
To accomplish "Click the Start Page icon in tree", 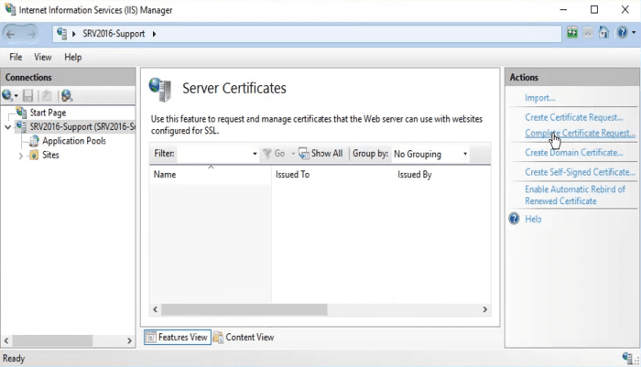I will (x=21, y=112).
